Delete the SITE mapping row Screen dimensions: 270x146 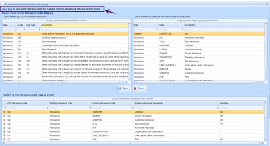tap(4, 123)
